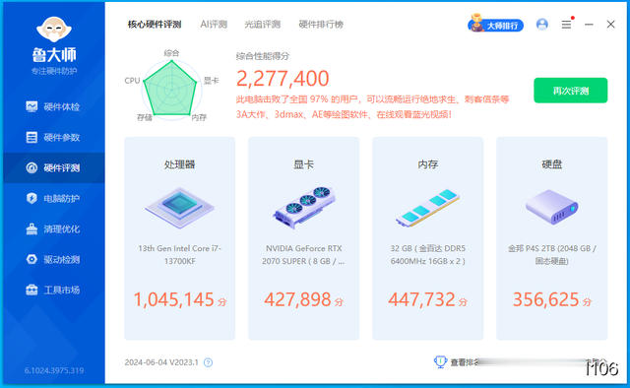Image resolution: width=630 pixels, height=388 pixels.
Task: Select the 核心硬件评测 tab
Action: tap(155, 25)
